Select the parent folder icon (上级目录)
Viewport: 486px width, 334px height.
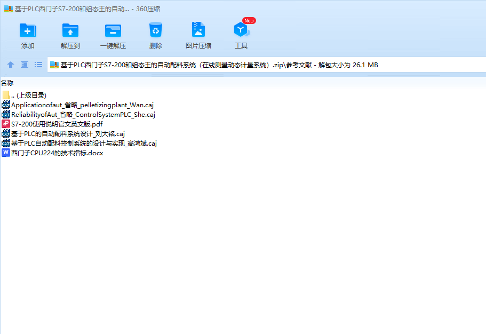[x=5, y=95]
